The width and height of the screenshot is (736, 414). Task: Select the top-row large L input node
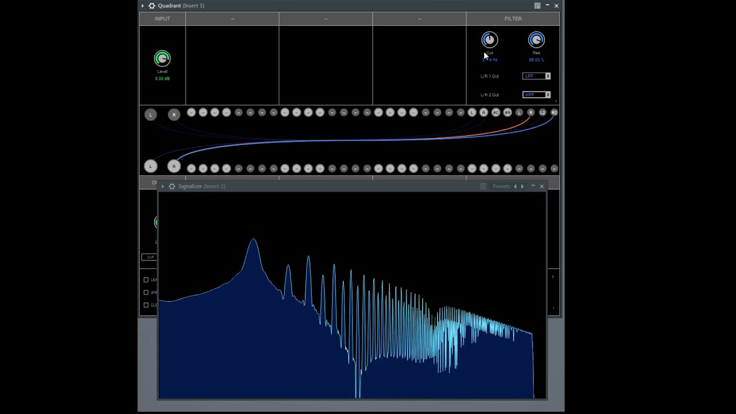151,114
